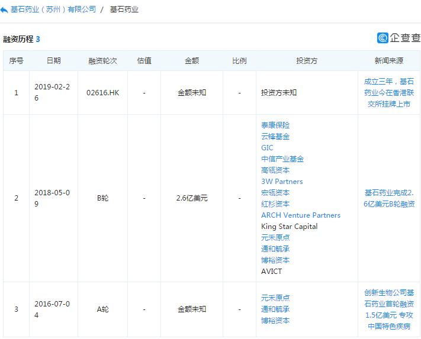This screenshot has width=421, height=339.
Task: Click 通和毓承 in the A轮 row
Action: [275, 309]
